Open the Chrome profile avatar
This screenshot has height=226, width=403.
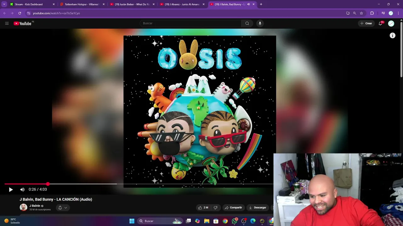tap(391, 13)
